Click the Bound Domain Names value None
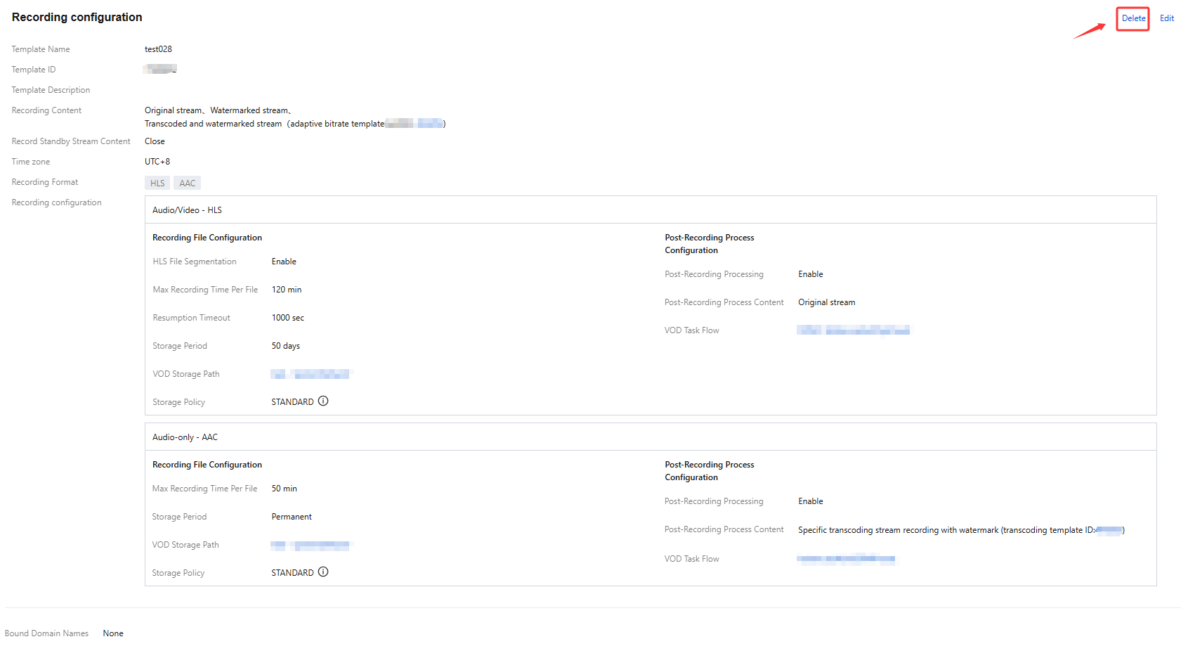Image resolution: width=1188 pixels, height=651 pixels. (x=113, y=633)
